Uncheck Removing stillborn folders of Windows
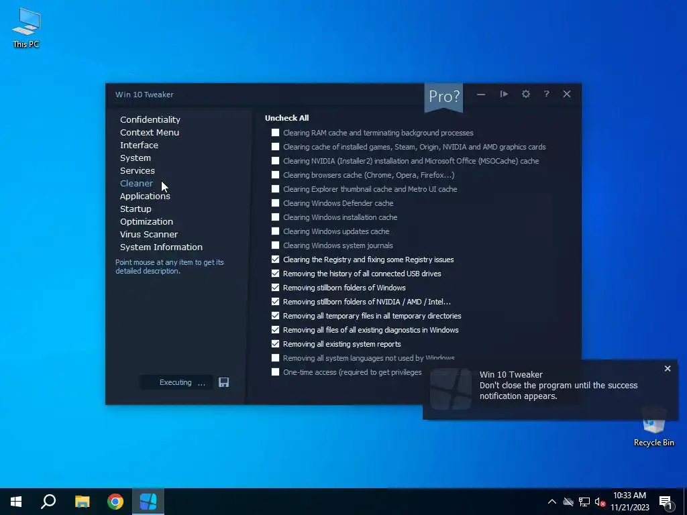Image resolution: width=687 pixels, height=515 pixels. pyautogui.click(x=275, y=287)
